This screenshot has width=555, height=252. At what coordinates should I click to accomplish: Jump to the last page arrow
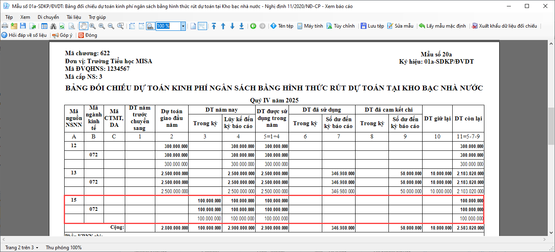pos(242,26)
